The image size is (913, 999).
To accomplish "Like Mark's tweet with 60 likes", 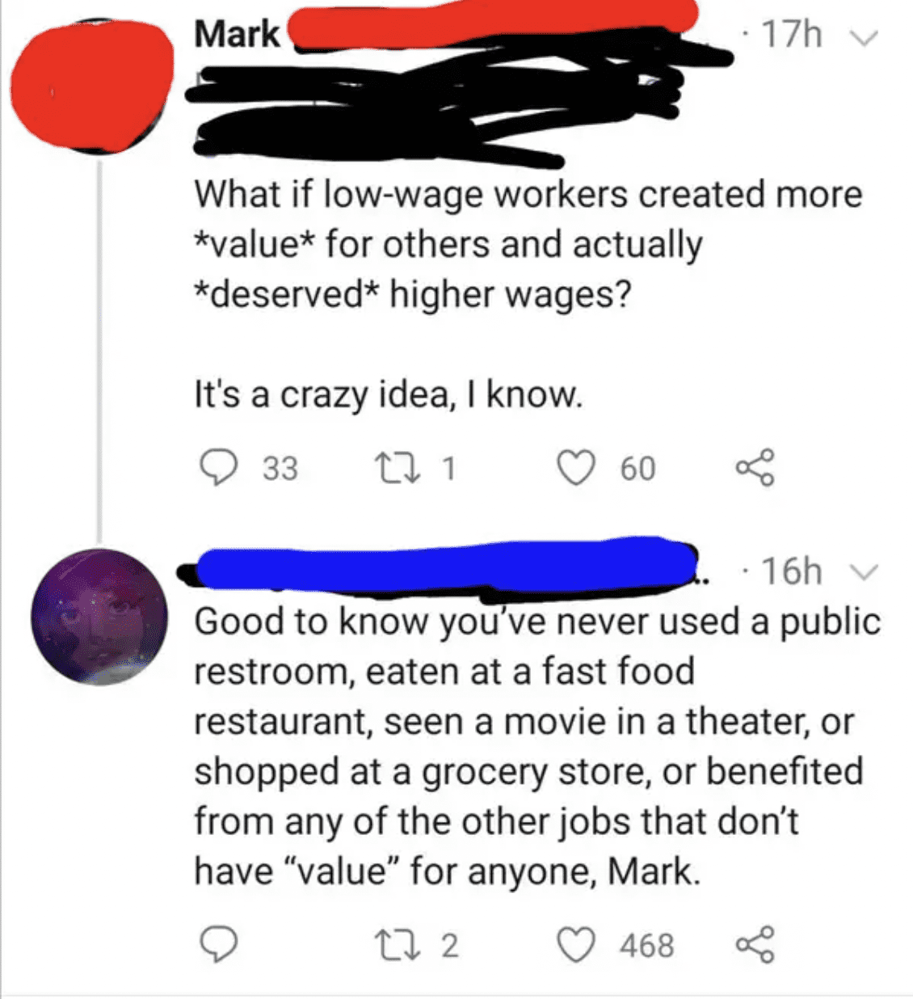I will coord(577,468).
